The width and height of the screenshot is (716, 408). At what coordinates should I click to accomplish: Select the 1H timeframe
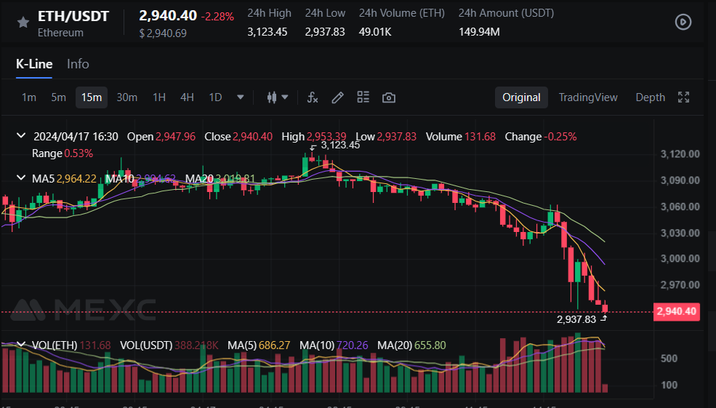(159, 97)
